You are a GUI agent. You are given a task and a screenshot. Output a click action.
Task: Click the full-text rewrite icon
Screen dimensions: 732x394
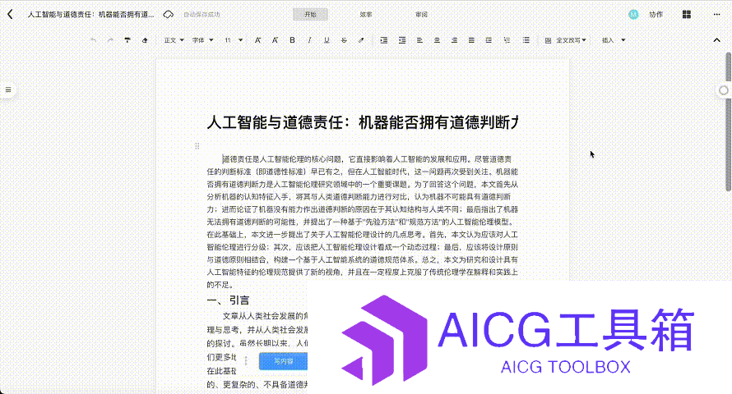click(x=548, y=40)
